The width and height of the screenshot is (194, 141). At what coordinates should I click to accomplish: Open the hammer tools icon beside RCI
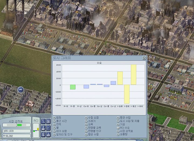point(43,121)
